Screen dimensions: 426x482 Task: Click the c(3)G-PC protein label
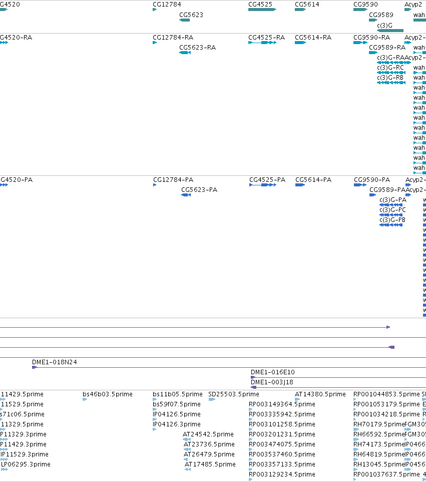392,209
